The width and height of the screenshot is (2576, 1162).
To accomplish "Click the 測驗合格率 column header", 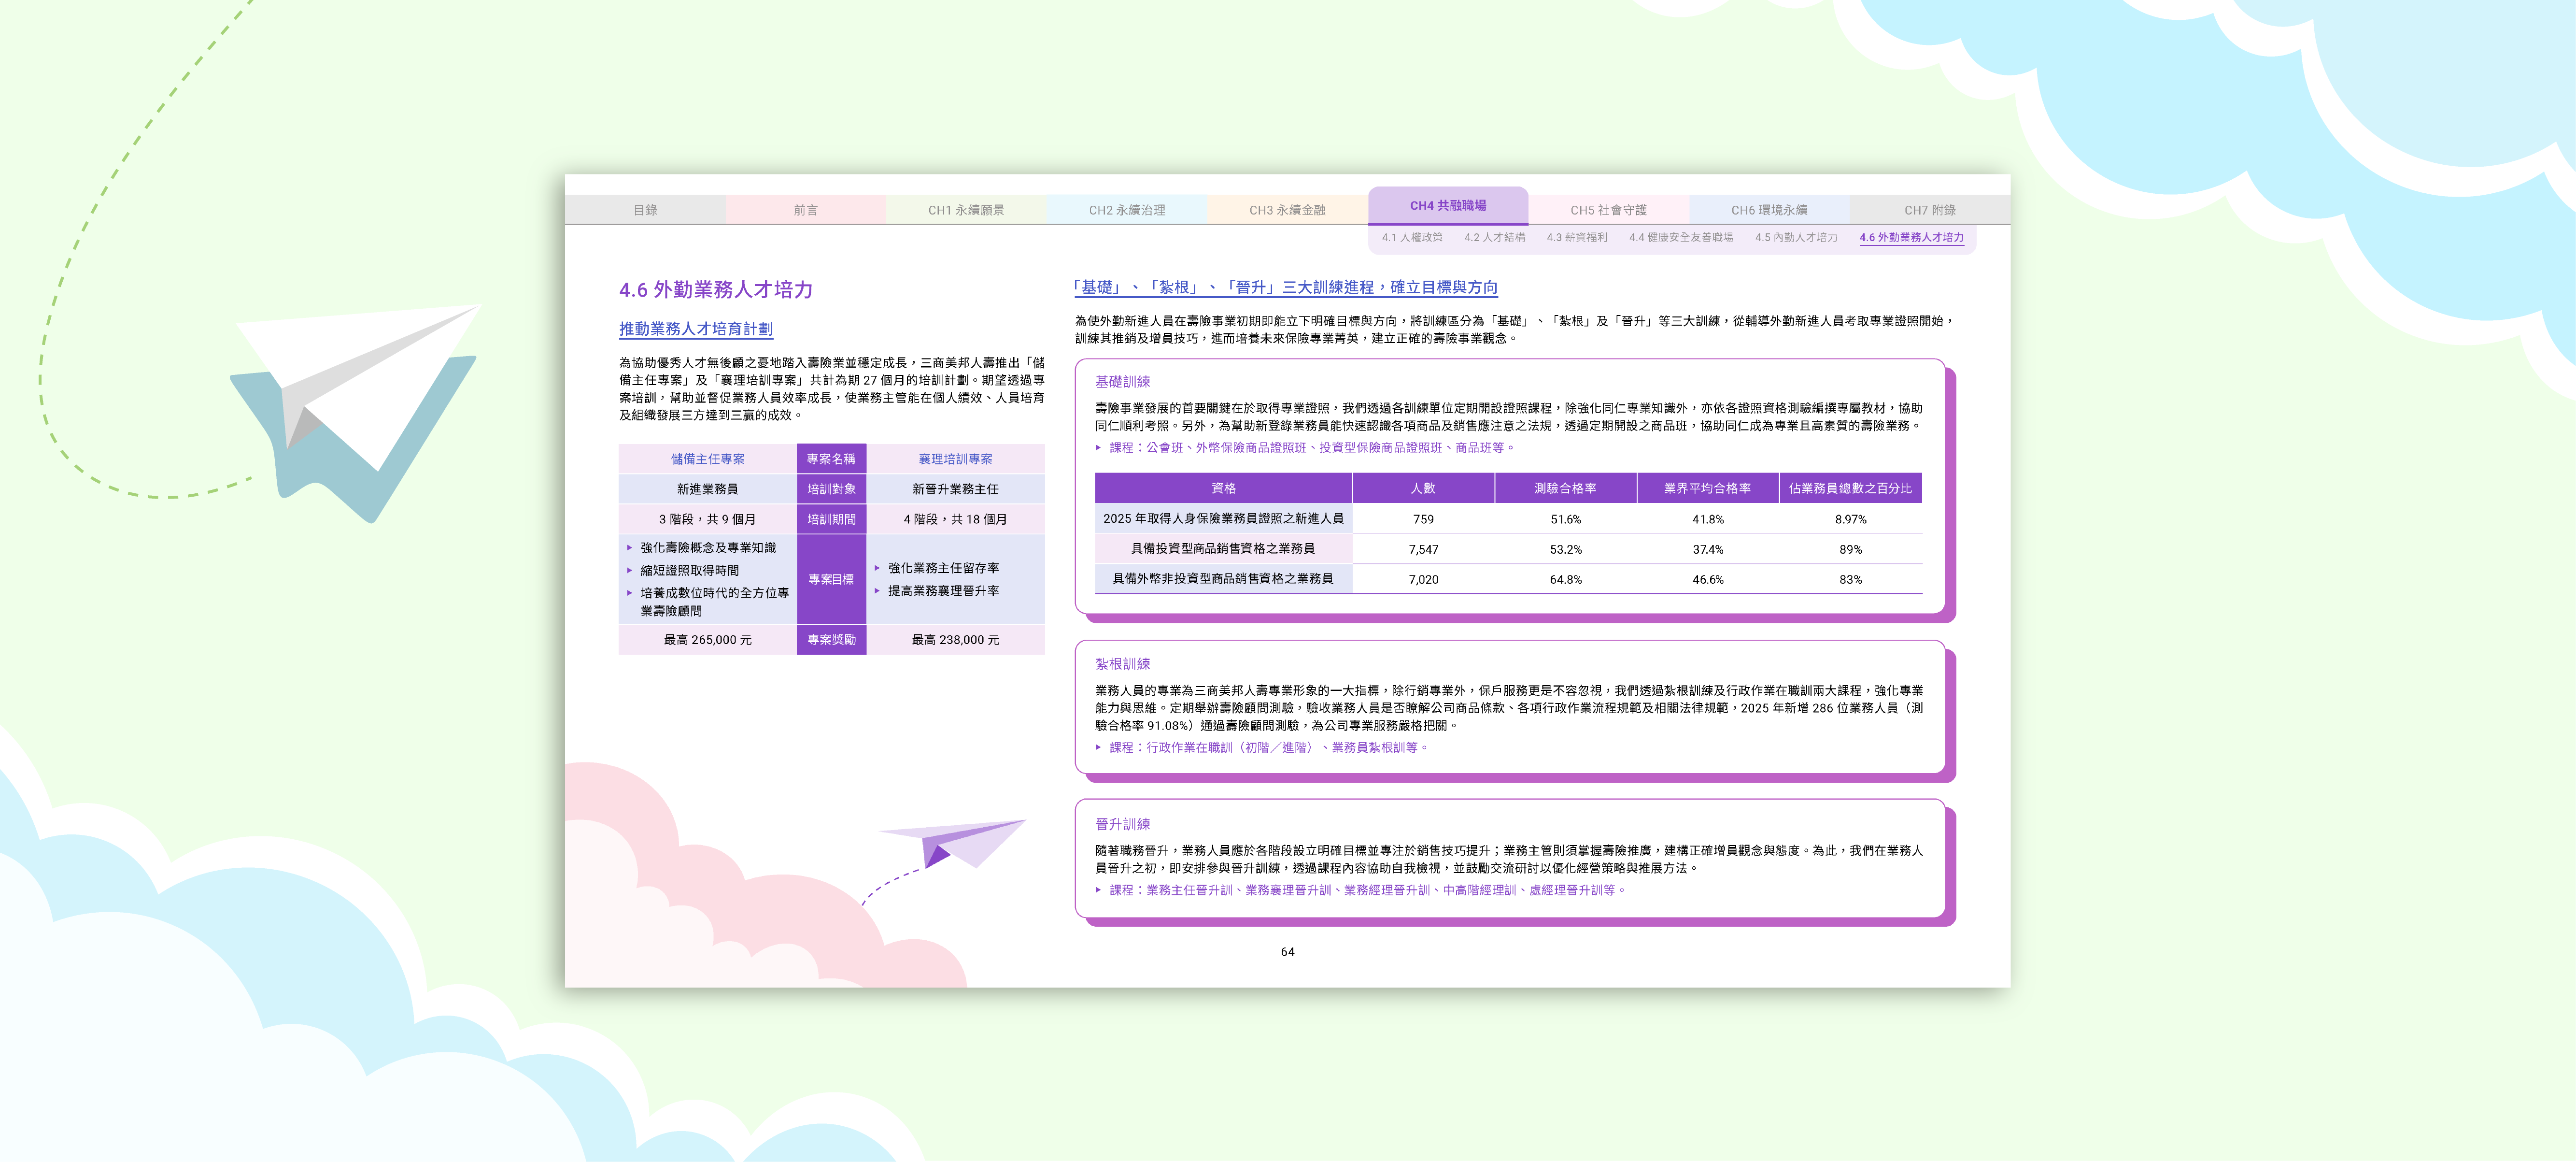I will [x=1565, y=488].
